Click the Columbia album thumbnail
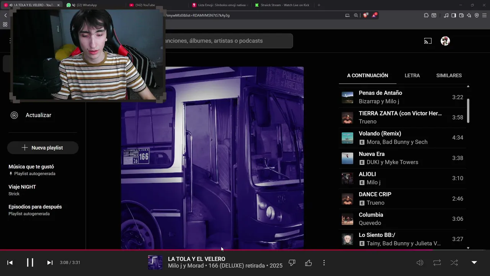490x276 pixels. pyautogui.click(x=347, y=219)
